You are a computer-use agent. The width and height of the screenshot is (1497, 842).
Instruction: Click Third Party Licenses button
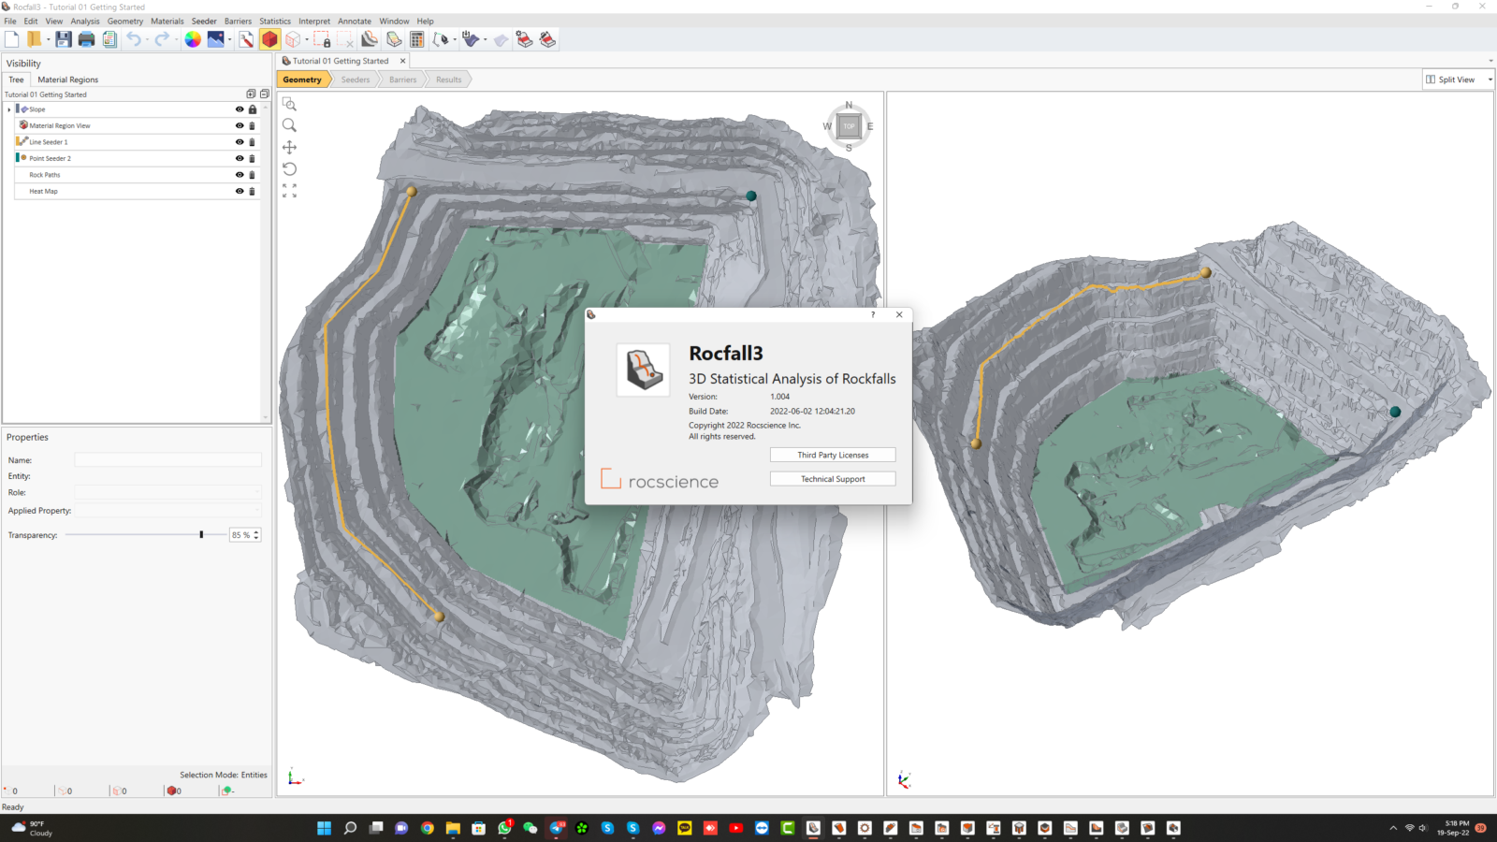tap(833, 455)
